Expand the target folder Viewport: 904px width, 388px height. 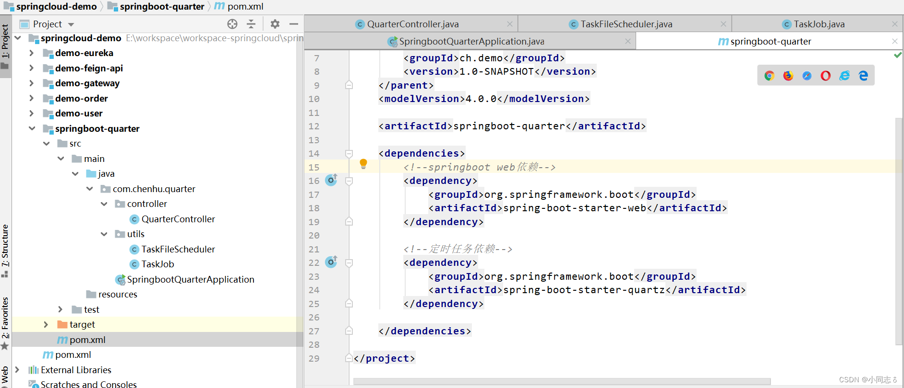46,324
